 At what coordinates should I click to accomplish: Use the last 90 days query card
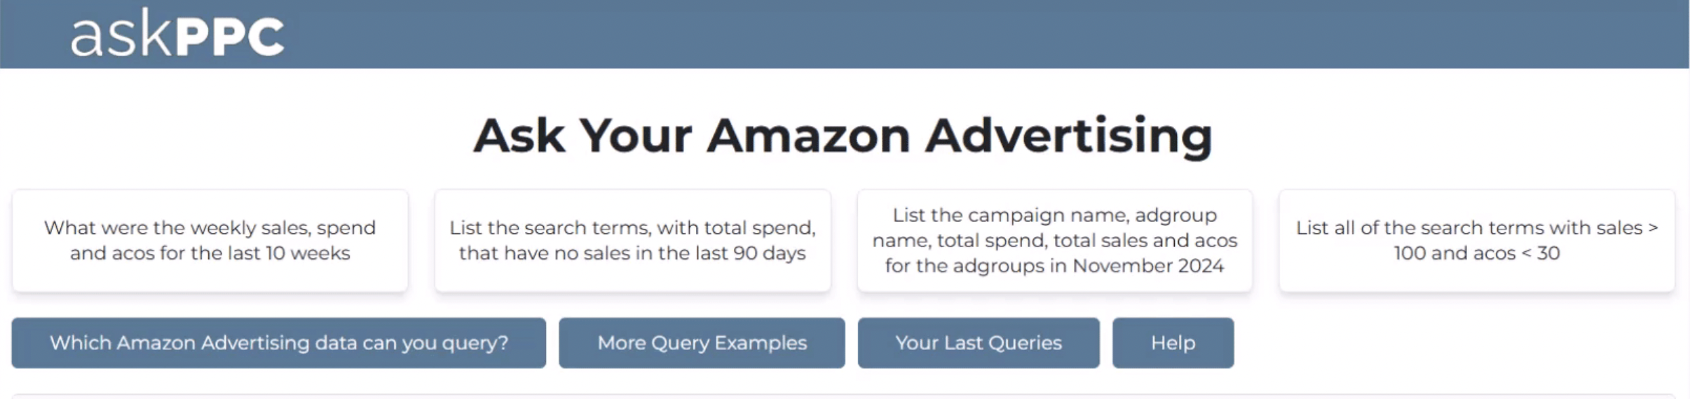(x=632, y=240)
